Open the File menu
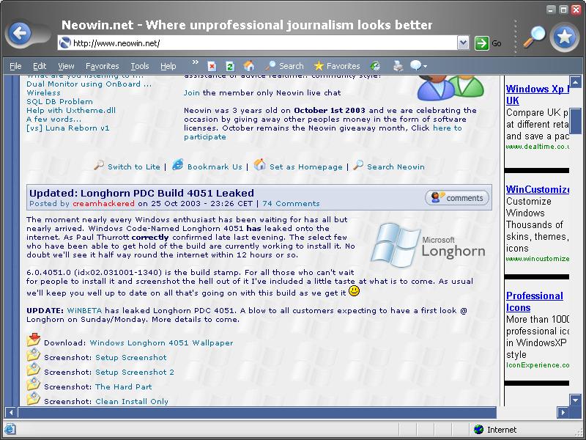 click(x=15, y=66)
